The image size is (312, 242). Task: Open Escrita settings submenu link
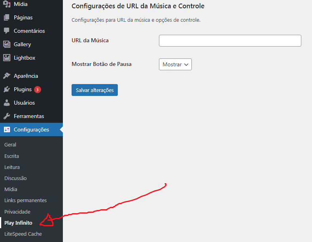[12, 156]
